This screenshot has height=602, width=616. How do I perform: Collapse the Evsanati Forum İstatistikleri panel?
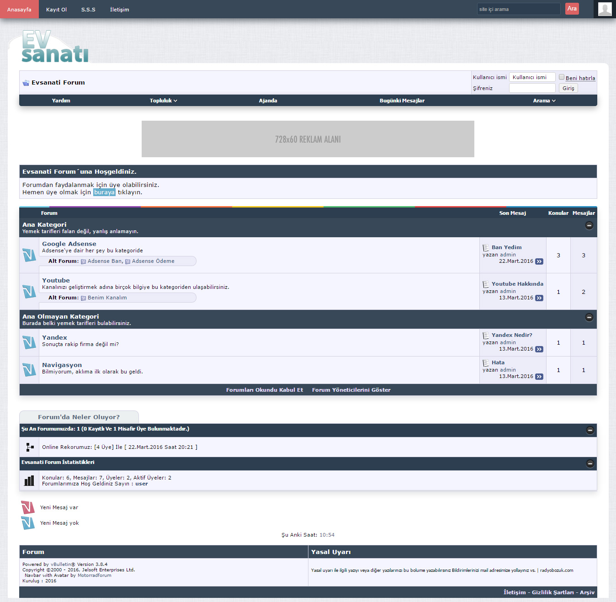pos(590,463)
